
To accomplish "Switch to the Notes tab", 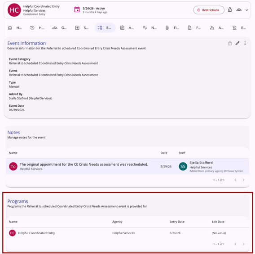I will tap(149, 28).
